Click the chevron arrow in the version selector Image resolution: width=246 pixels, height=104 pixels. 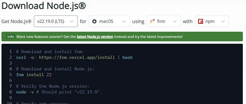pyautogui.click(x=72, y=21)
